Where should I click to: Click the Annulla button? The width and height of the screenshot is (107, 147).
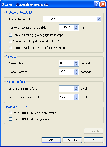72,140
